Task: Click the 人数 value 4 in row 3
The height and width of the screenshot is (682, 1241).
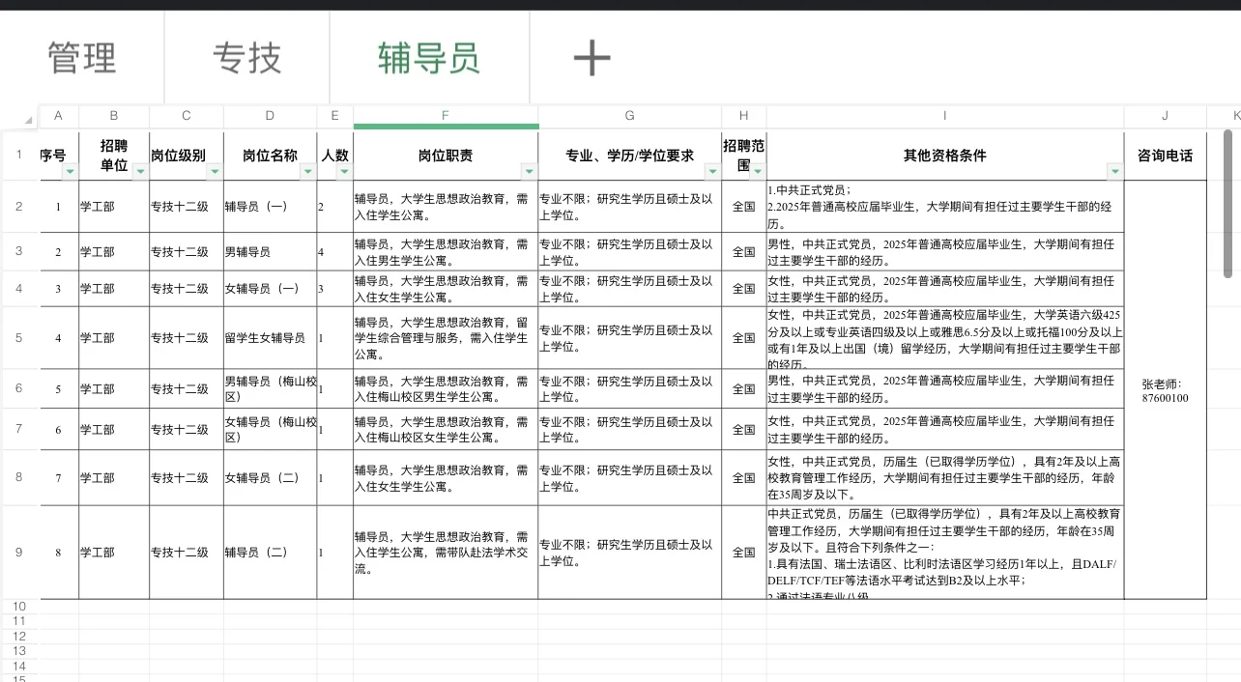Action: point(335,251)
